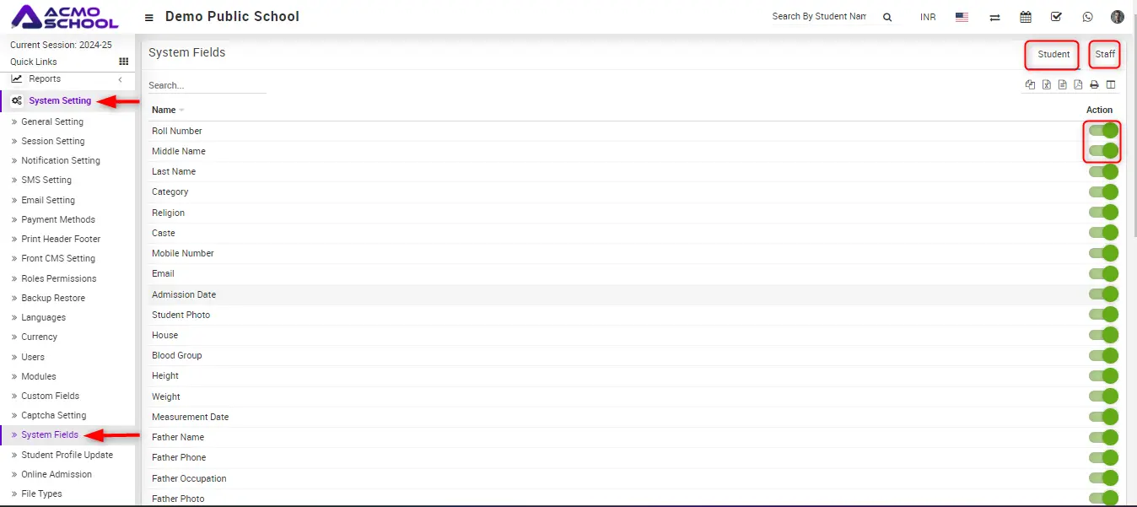This screenshot has width=1137, height=507.
Task: Click the WhatsApp icon in header
Action: pyautogui.click(x=1087, y=17)
